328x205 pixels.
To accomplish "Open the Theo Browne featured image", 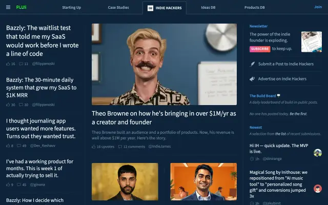I will pyautogui.click(x=164, y=64).
